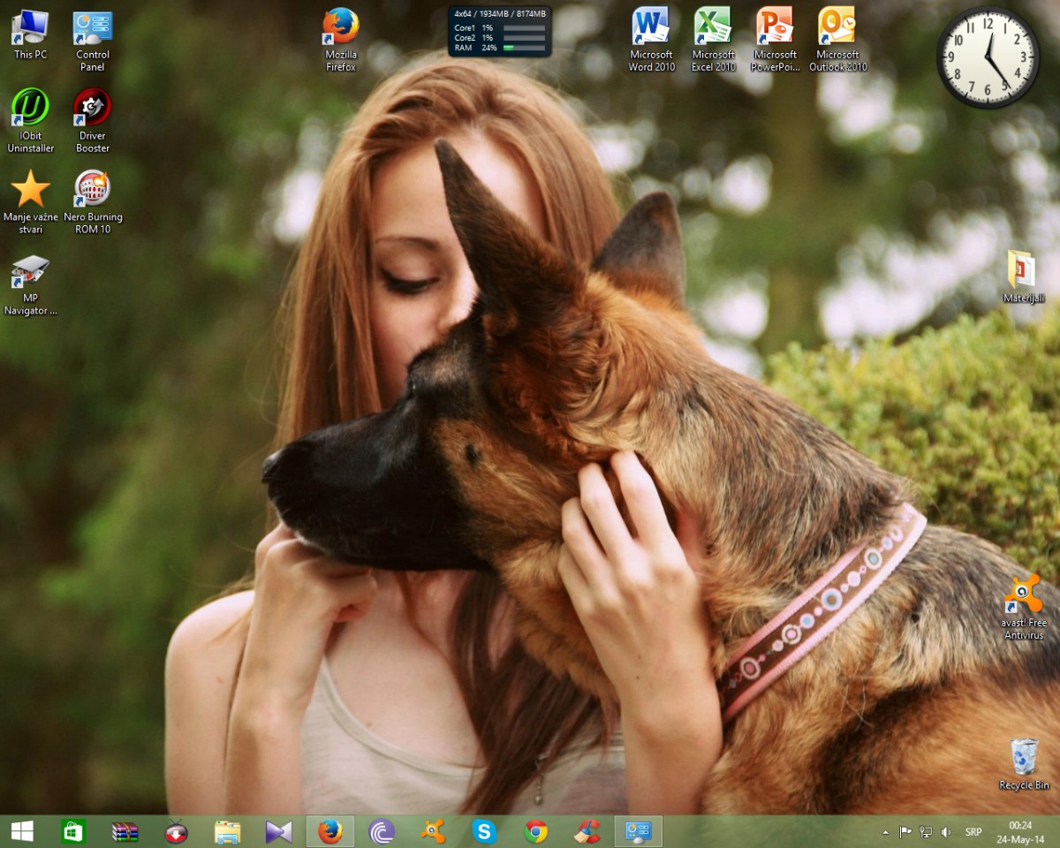Launch Google Chrome from the taskbar
Image resolution: width=1060 pixels, height=848 pixels.
click(x=535, y=831)
